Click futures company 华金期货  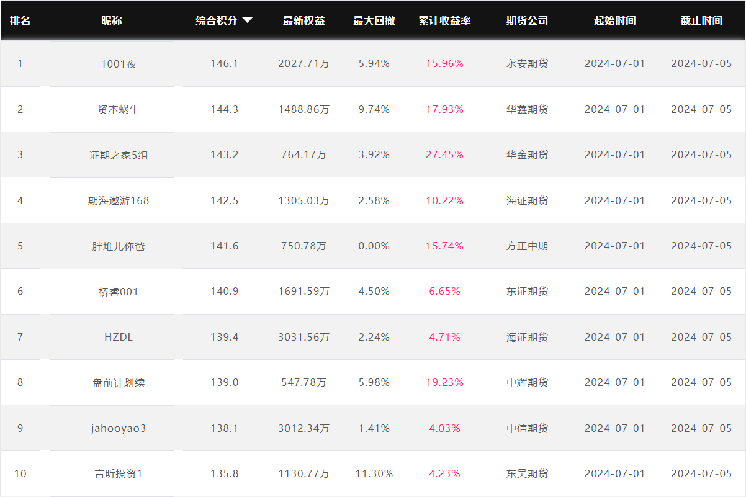pyautogui.click(x=528, y=154)
